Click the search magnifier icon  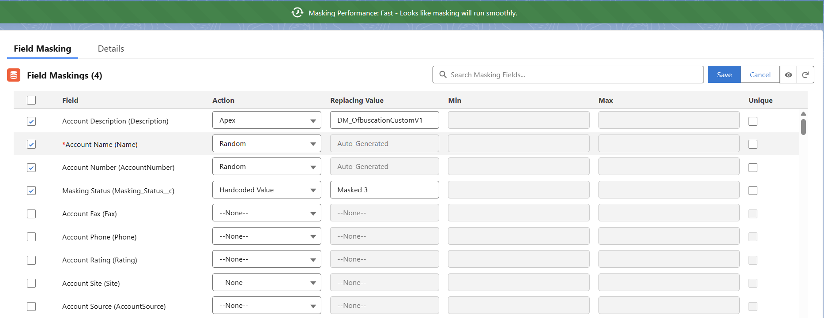443,75
